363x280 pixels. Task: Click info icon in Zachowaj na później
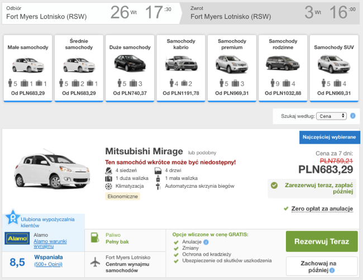(332, 270)
